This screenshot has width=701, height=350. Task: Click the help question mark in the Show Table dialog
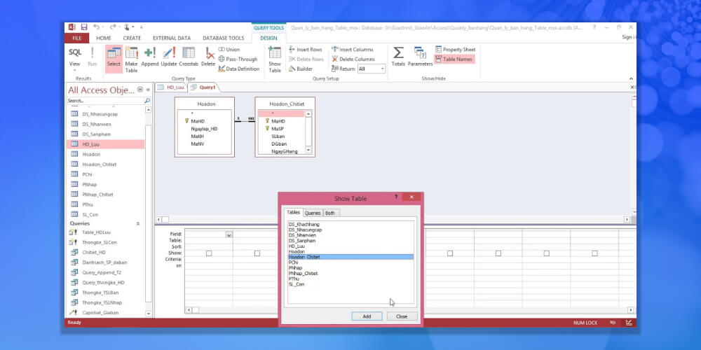[x=395, y=197]
